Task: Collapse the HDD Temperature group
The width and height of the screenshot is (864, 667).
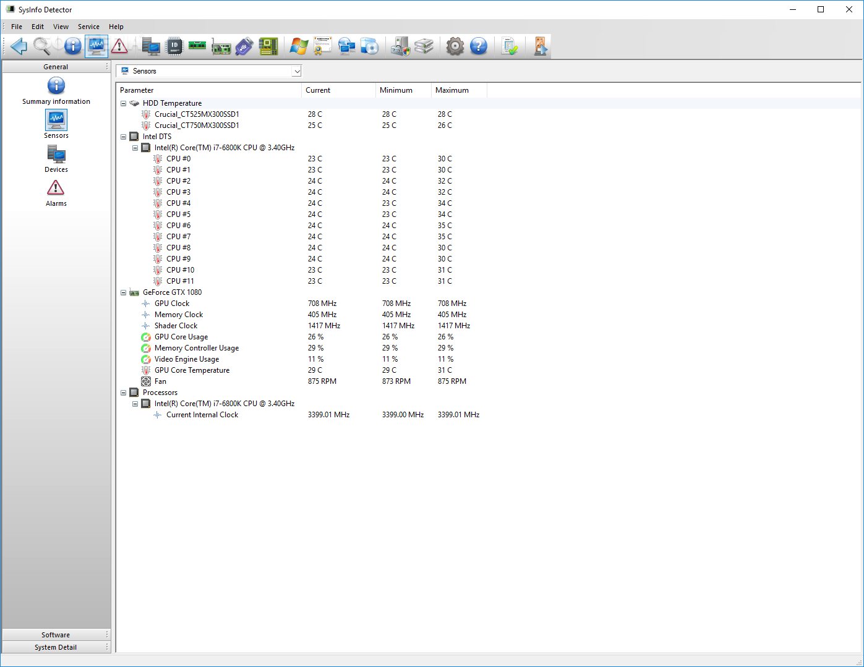Action: 123,103
